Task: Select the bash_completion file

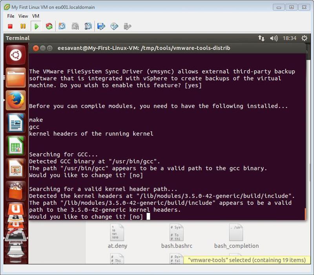Action: [236, 236]
